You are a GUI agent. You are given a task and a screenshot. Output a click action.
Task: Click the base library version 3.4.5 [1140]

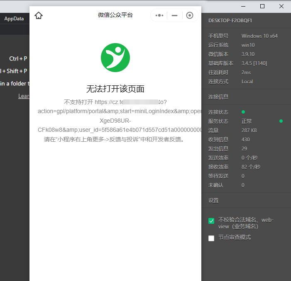click(254, 63)
